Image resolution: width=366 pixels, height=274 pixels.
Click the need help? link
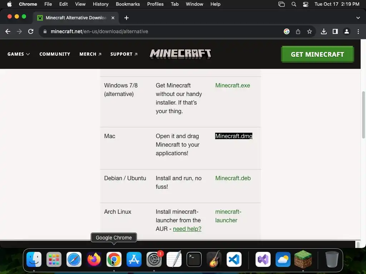[187, 229]
